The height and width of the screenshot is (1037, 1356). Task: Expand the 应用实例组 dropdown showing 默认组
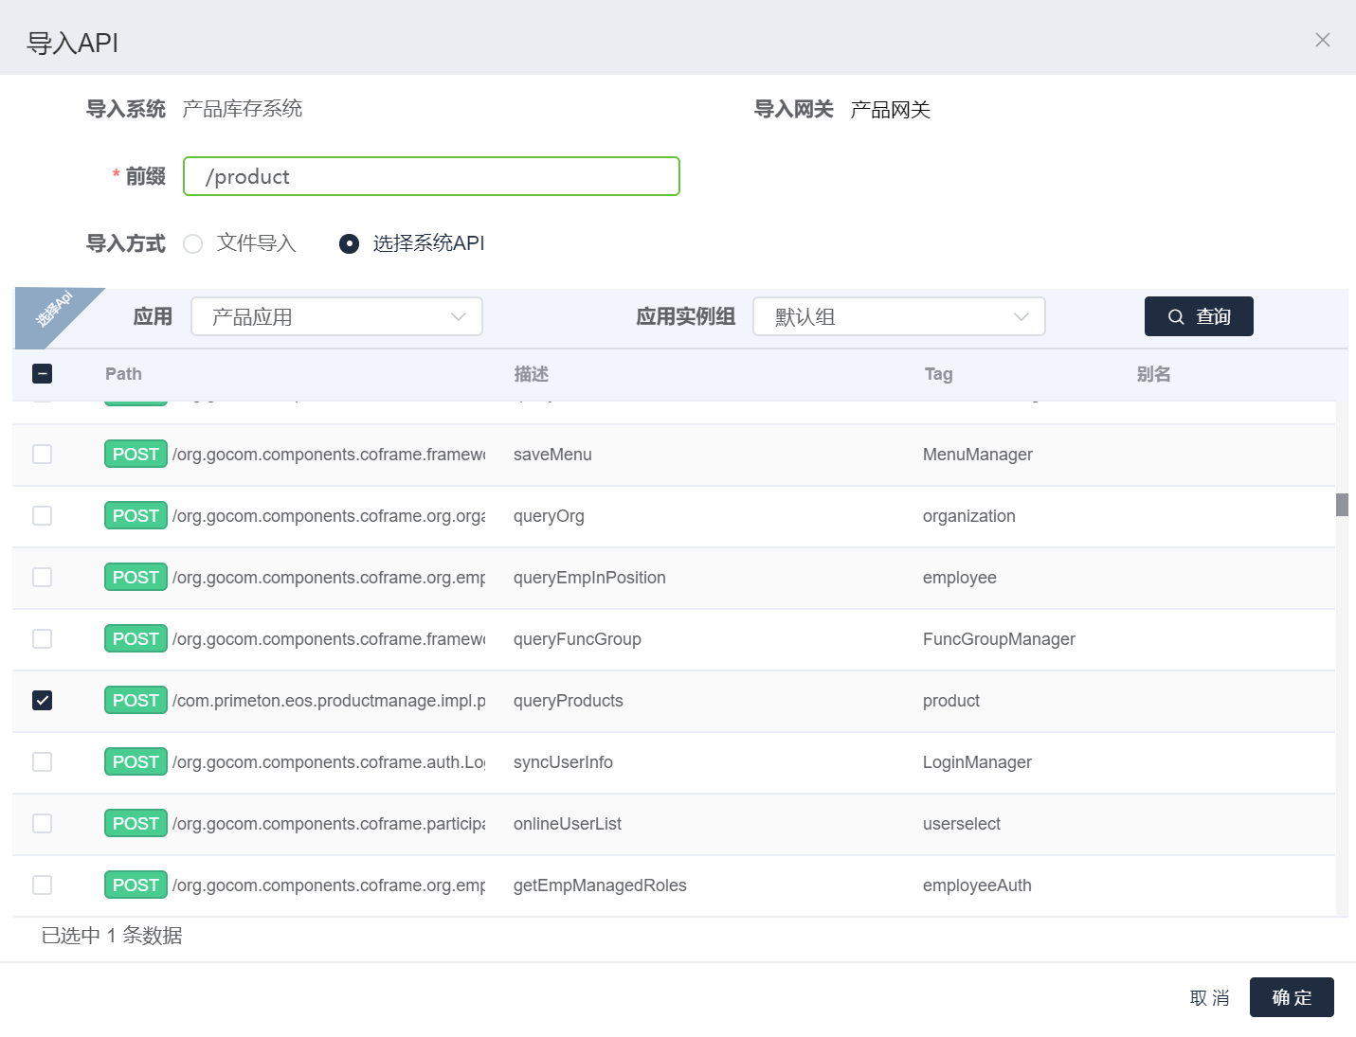click(x=898, y=317)
